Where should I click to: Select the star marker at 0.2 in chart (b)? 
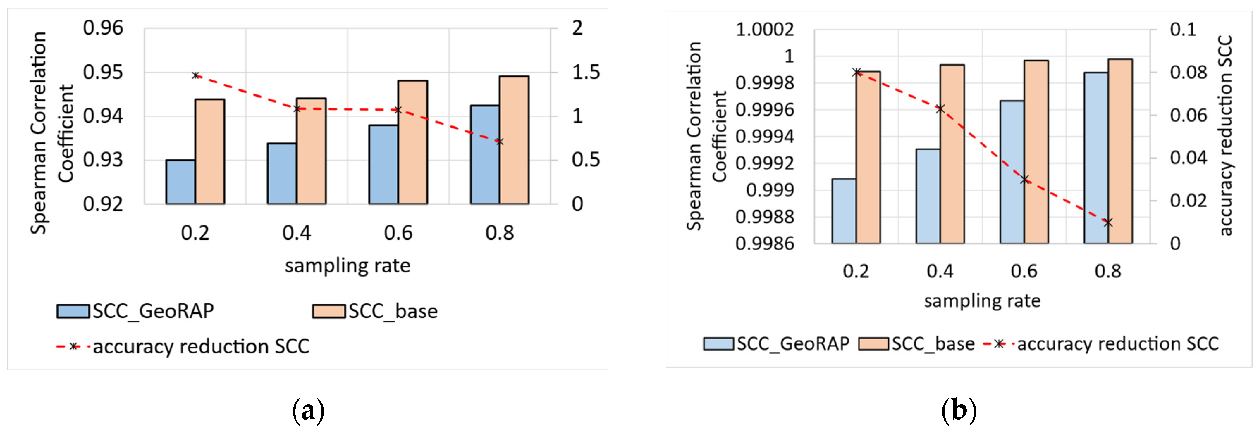(x=856, y=72)
